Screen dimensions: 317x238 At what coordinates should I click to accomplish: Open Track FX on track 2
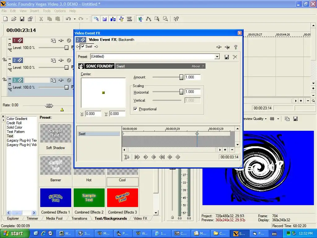[x=61, y=60]
